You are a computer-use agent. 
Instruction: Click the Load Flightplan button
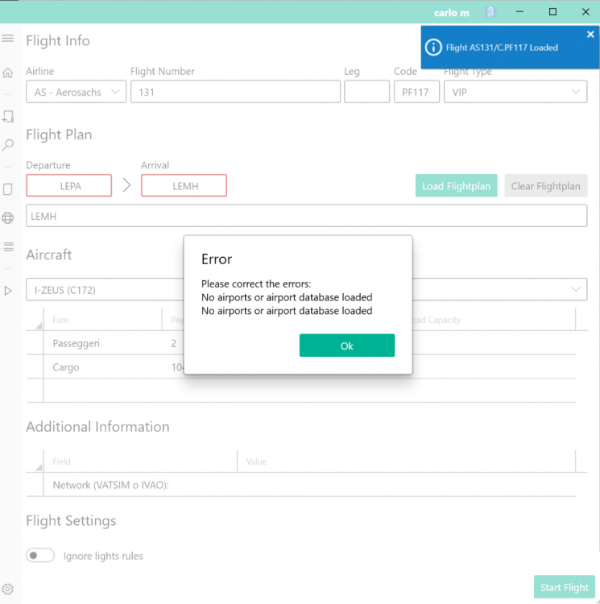pos(456,186)
